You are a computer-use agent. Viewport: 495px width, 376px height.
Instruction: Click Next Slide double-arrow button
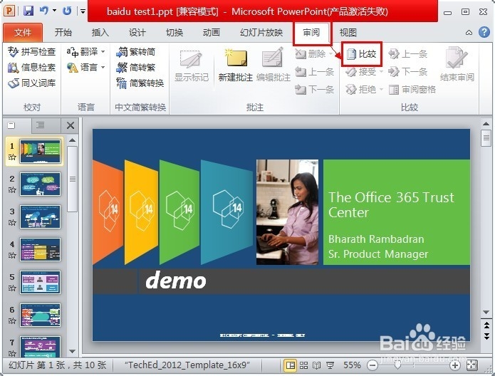pos(486,336)
